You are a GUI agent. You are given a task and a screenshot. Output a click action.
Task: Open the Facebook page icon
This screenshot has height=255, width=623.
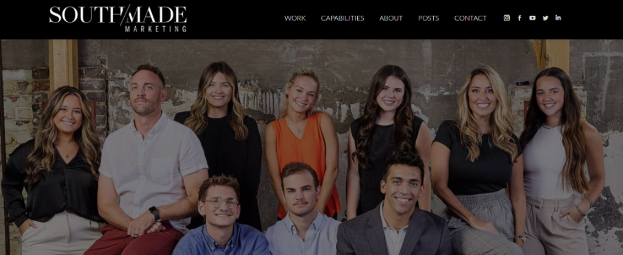click(x=520, y=18)
